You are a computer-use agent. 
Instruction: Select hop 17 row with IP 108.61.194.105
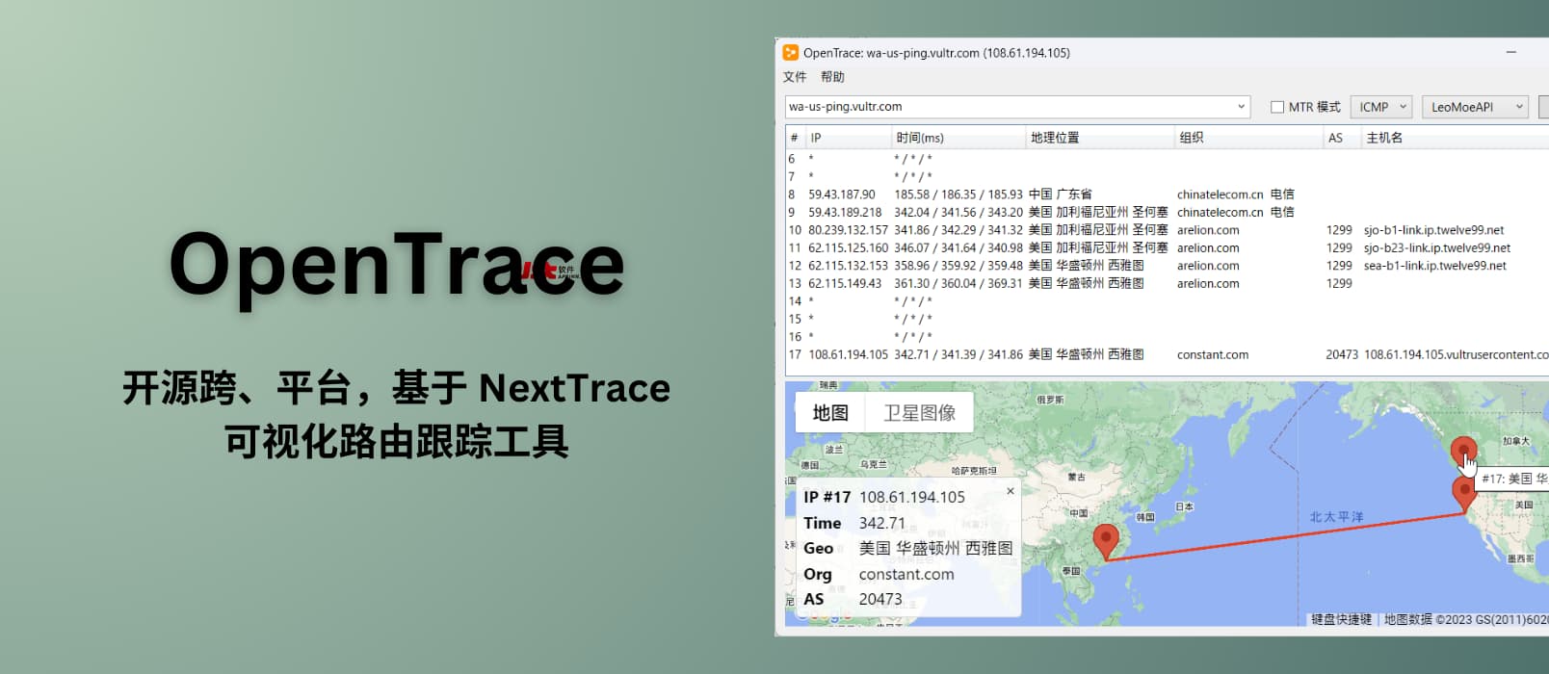[963, 354]
